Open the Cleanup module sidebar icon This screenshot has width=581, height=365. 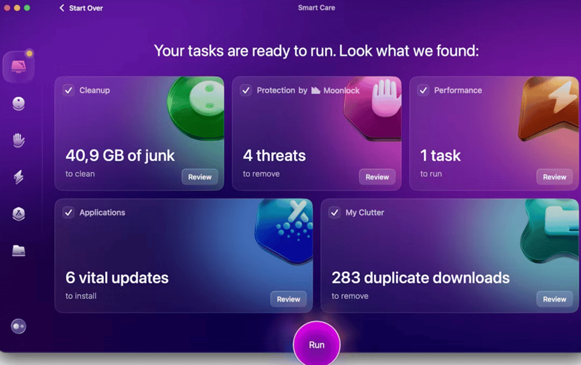tap(18, 103)
